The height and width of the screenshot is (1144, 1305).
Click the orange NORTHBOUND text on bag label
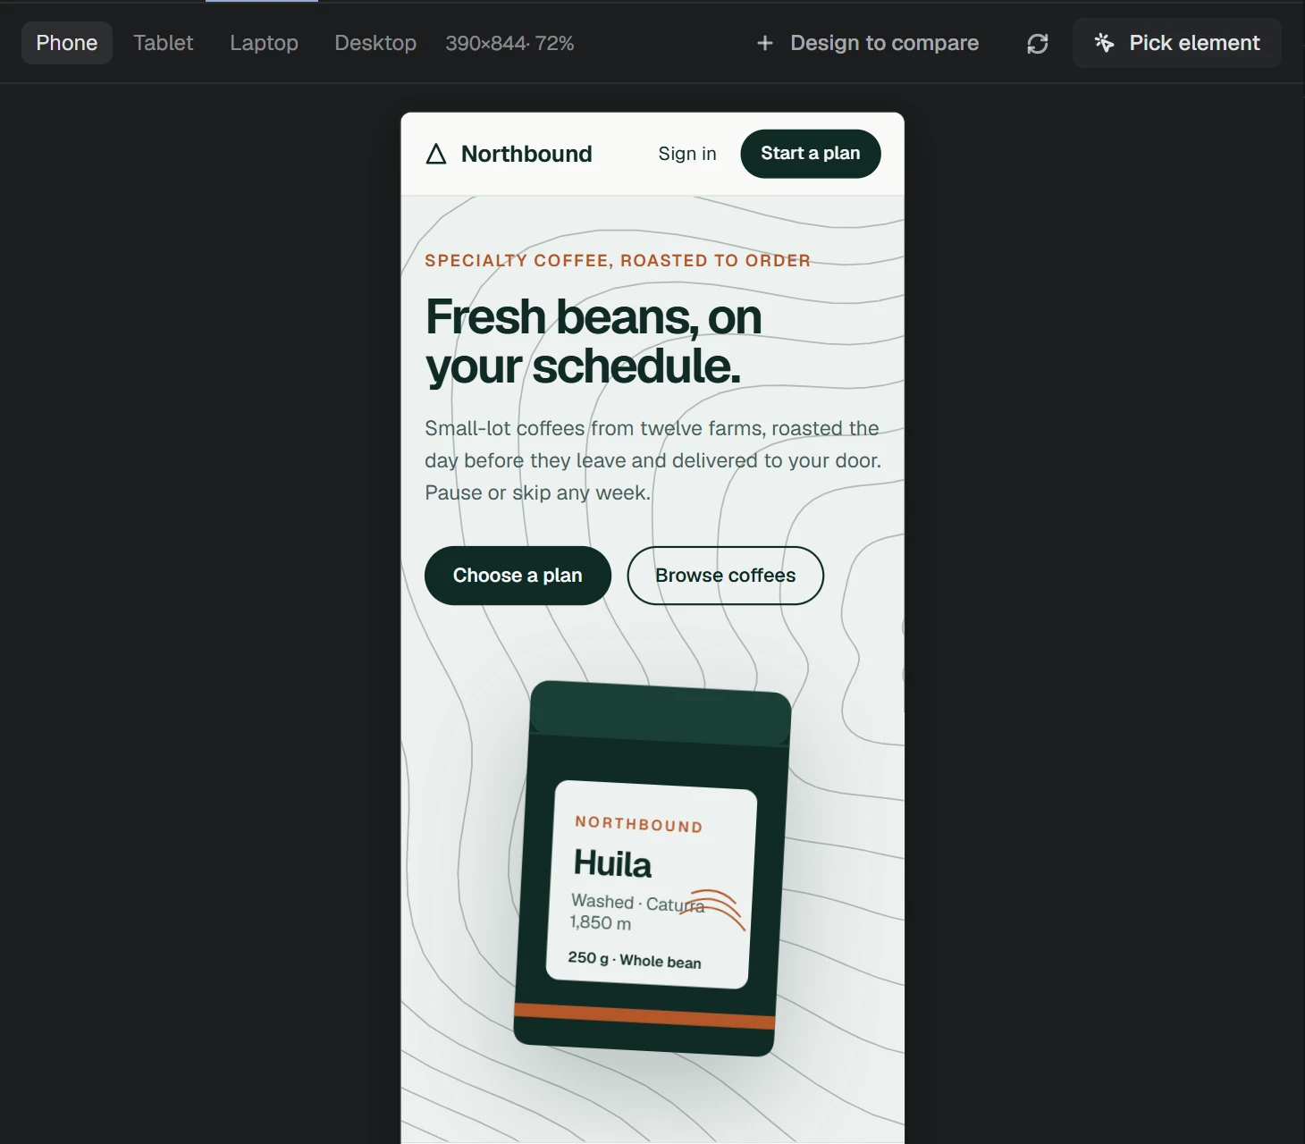pos(639,824)
